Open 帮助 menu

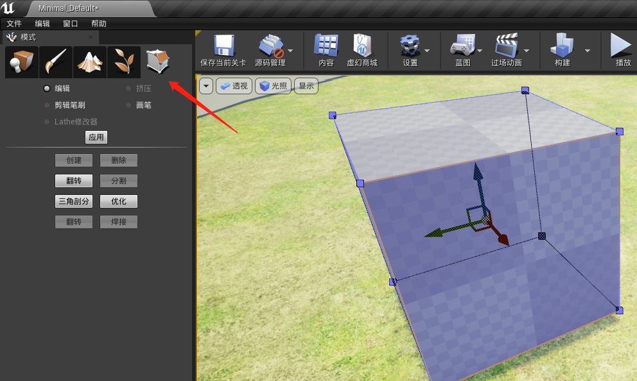point(99,24)
